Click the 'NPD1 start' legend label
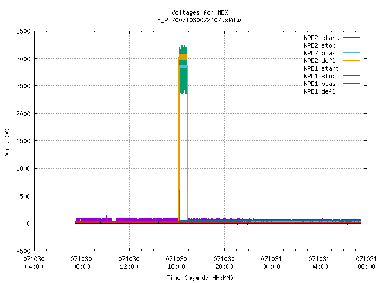378x283 pixels. pyautogui.click(x=321, y=68)
